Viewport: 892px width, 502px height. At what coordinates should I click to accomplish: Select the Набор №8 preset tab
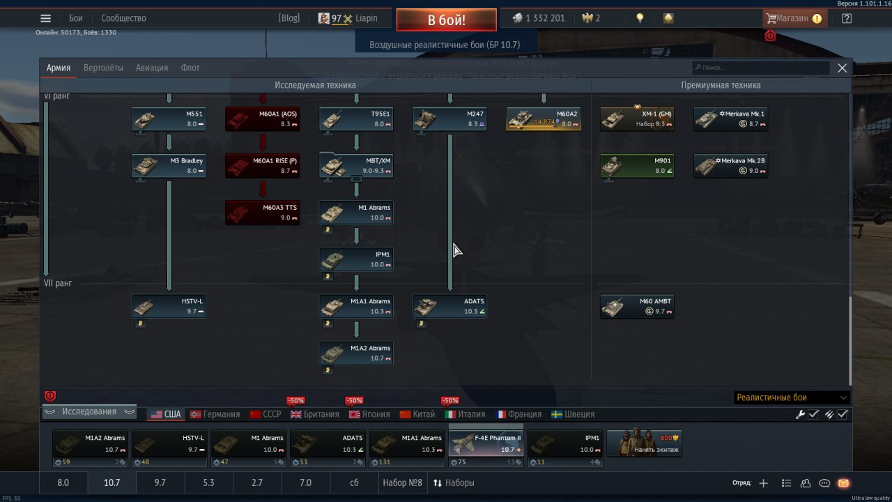tap(402, 482)
